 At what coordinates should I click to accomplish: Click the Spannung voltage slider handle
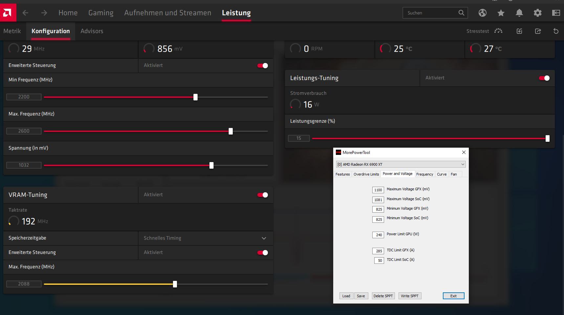(x=211, y=165)
